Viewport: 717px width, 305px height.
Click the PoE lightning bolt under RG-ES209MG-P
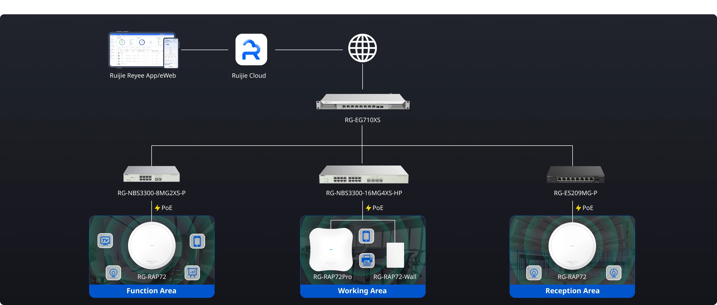[x=578, y=208]
